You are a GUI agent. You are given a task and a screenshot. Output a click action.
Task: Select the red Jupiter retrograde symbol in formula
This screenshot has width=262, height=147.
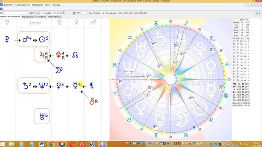coord(42,54)
